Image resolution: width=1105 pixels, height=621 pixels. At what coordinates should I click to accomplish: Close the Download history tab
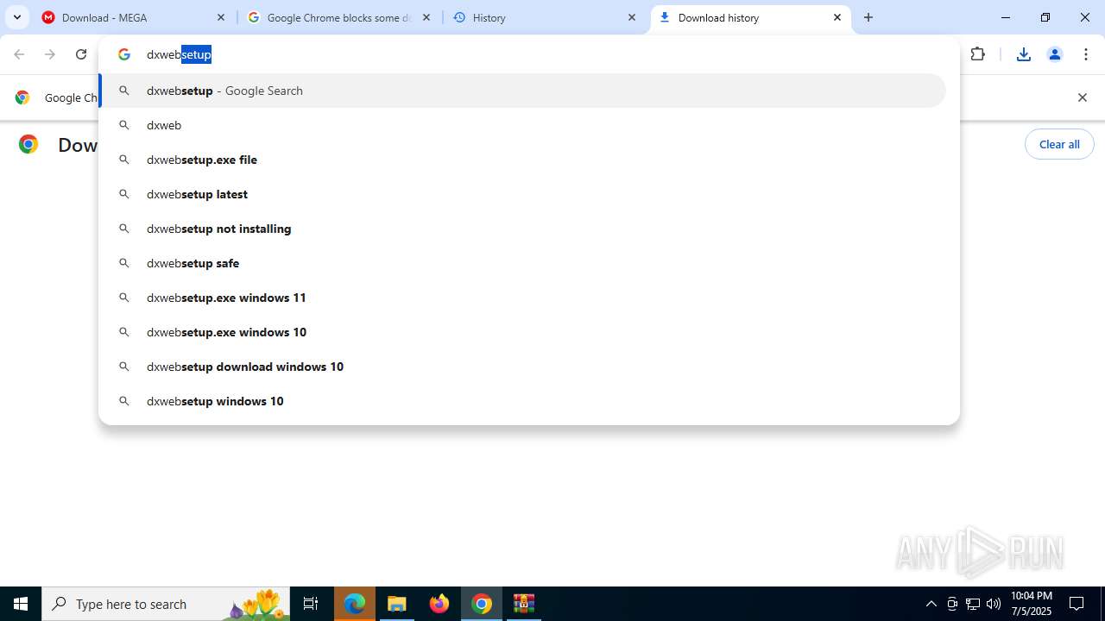pos(837,17)
